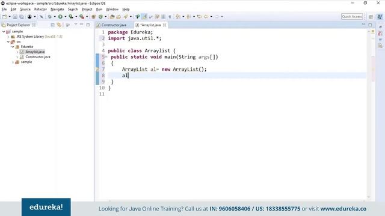Collapse the Edureka package node
Viewport: 385px width, 216px height.
[13, 47]
